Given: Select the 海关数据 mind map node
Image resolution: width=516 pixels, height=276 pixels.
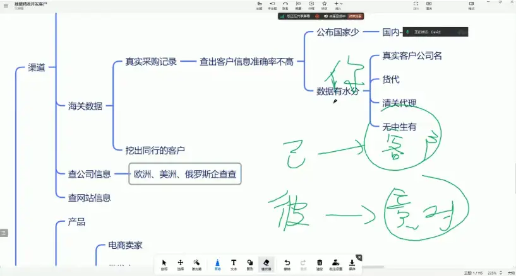Looking at the screenshot, I should pyautogui.click(x=85, y=106).
